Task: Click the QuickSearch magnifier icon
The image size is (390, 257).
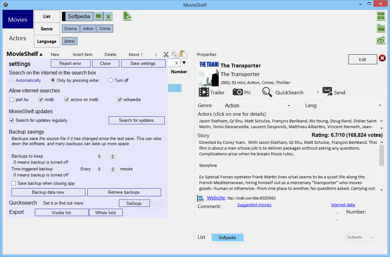Action: [267, 92]
